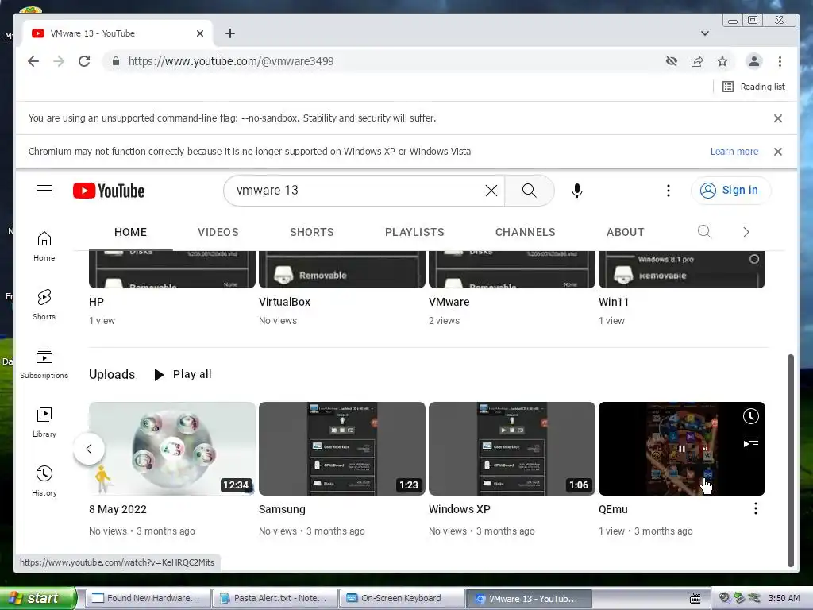This screenshot has width=813, height=610.
Task: Activate voice search microphone
Action: [577, 191]
